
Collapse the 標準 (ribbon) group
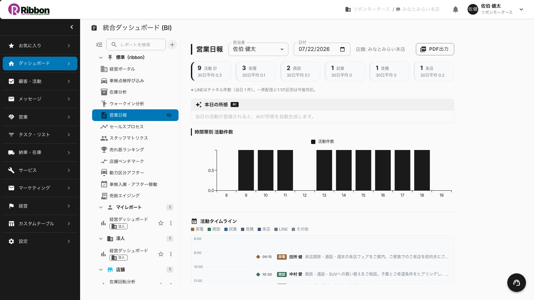pos(101,58)
